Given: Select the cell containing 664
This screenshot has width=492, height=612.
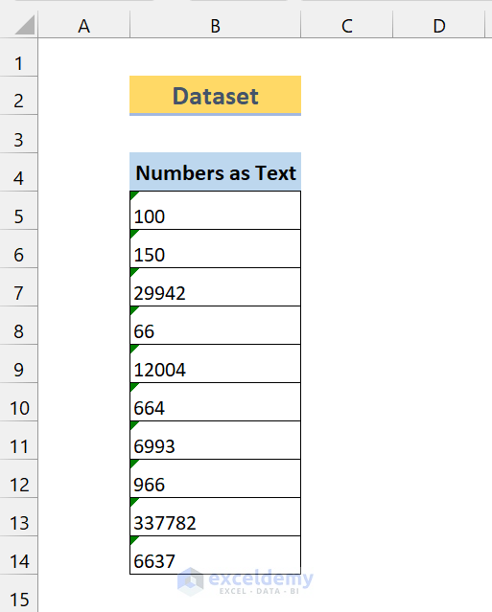Looking at the screenshot, I should (x=216, y=401).
